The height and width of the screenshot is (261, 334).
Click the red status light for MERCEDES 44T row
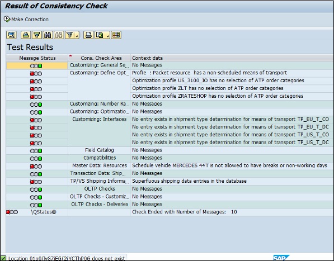pyautogui.click(x=32, y=167)
